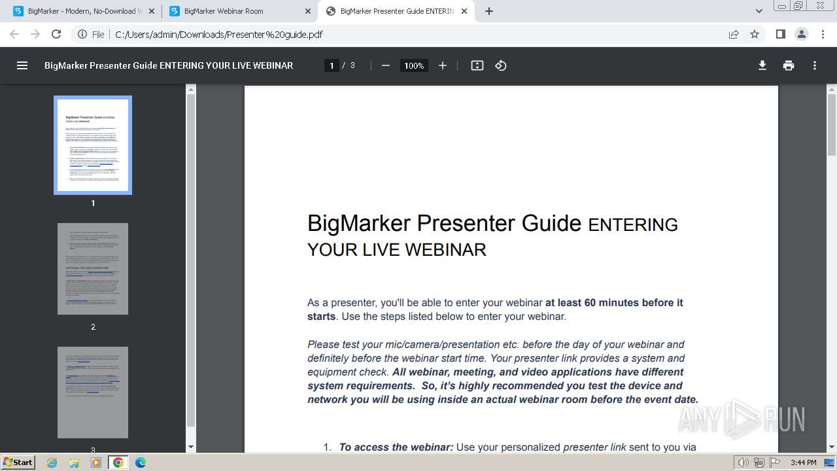Rotate the document counterclockwise
837x471 pixels.
501,65
